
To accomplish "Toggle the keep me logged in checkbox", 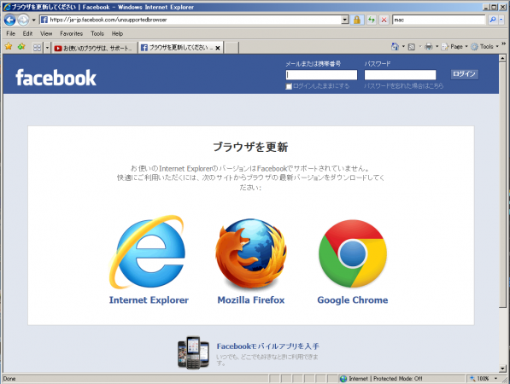I will (289, 86).
